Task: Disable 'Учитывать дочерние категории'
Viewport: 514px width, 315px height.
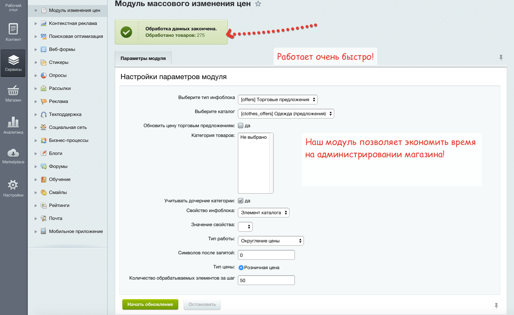Action: 240,200
